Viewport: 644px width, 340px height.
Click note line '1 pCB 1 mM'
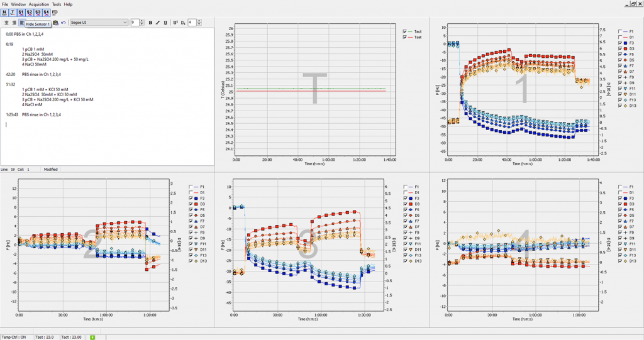pos(33,49)
